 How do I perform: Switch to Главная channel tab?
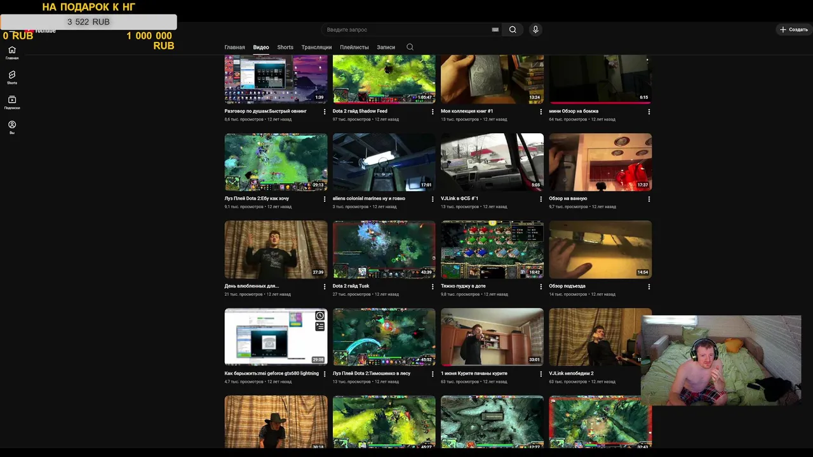coord(234,47)
